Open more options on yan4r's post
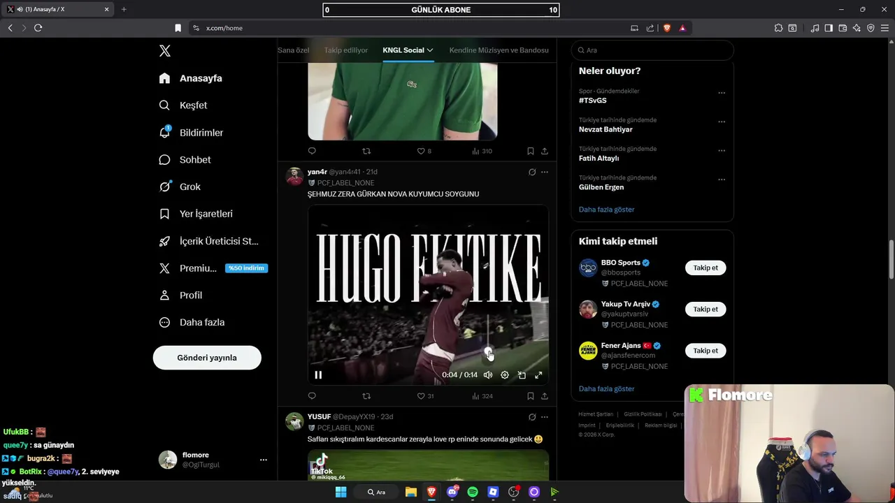The image size is (895, 503). [545, 172]
